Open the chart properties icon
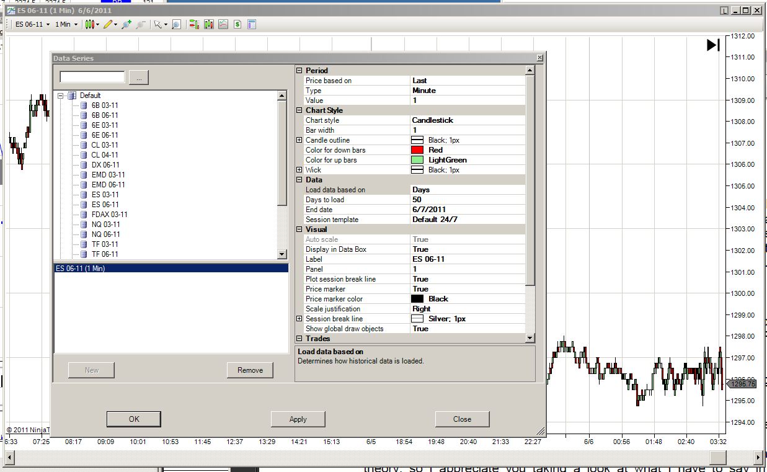This screenshot has width=767, height=472. coord(252,24)
